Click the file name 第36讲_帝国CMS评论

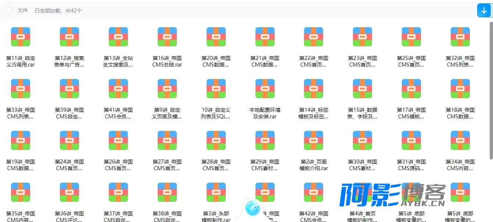(69, 217)
